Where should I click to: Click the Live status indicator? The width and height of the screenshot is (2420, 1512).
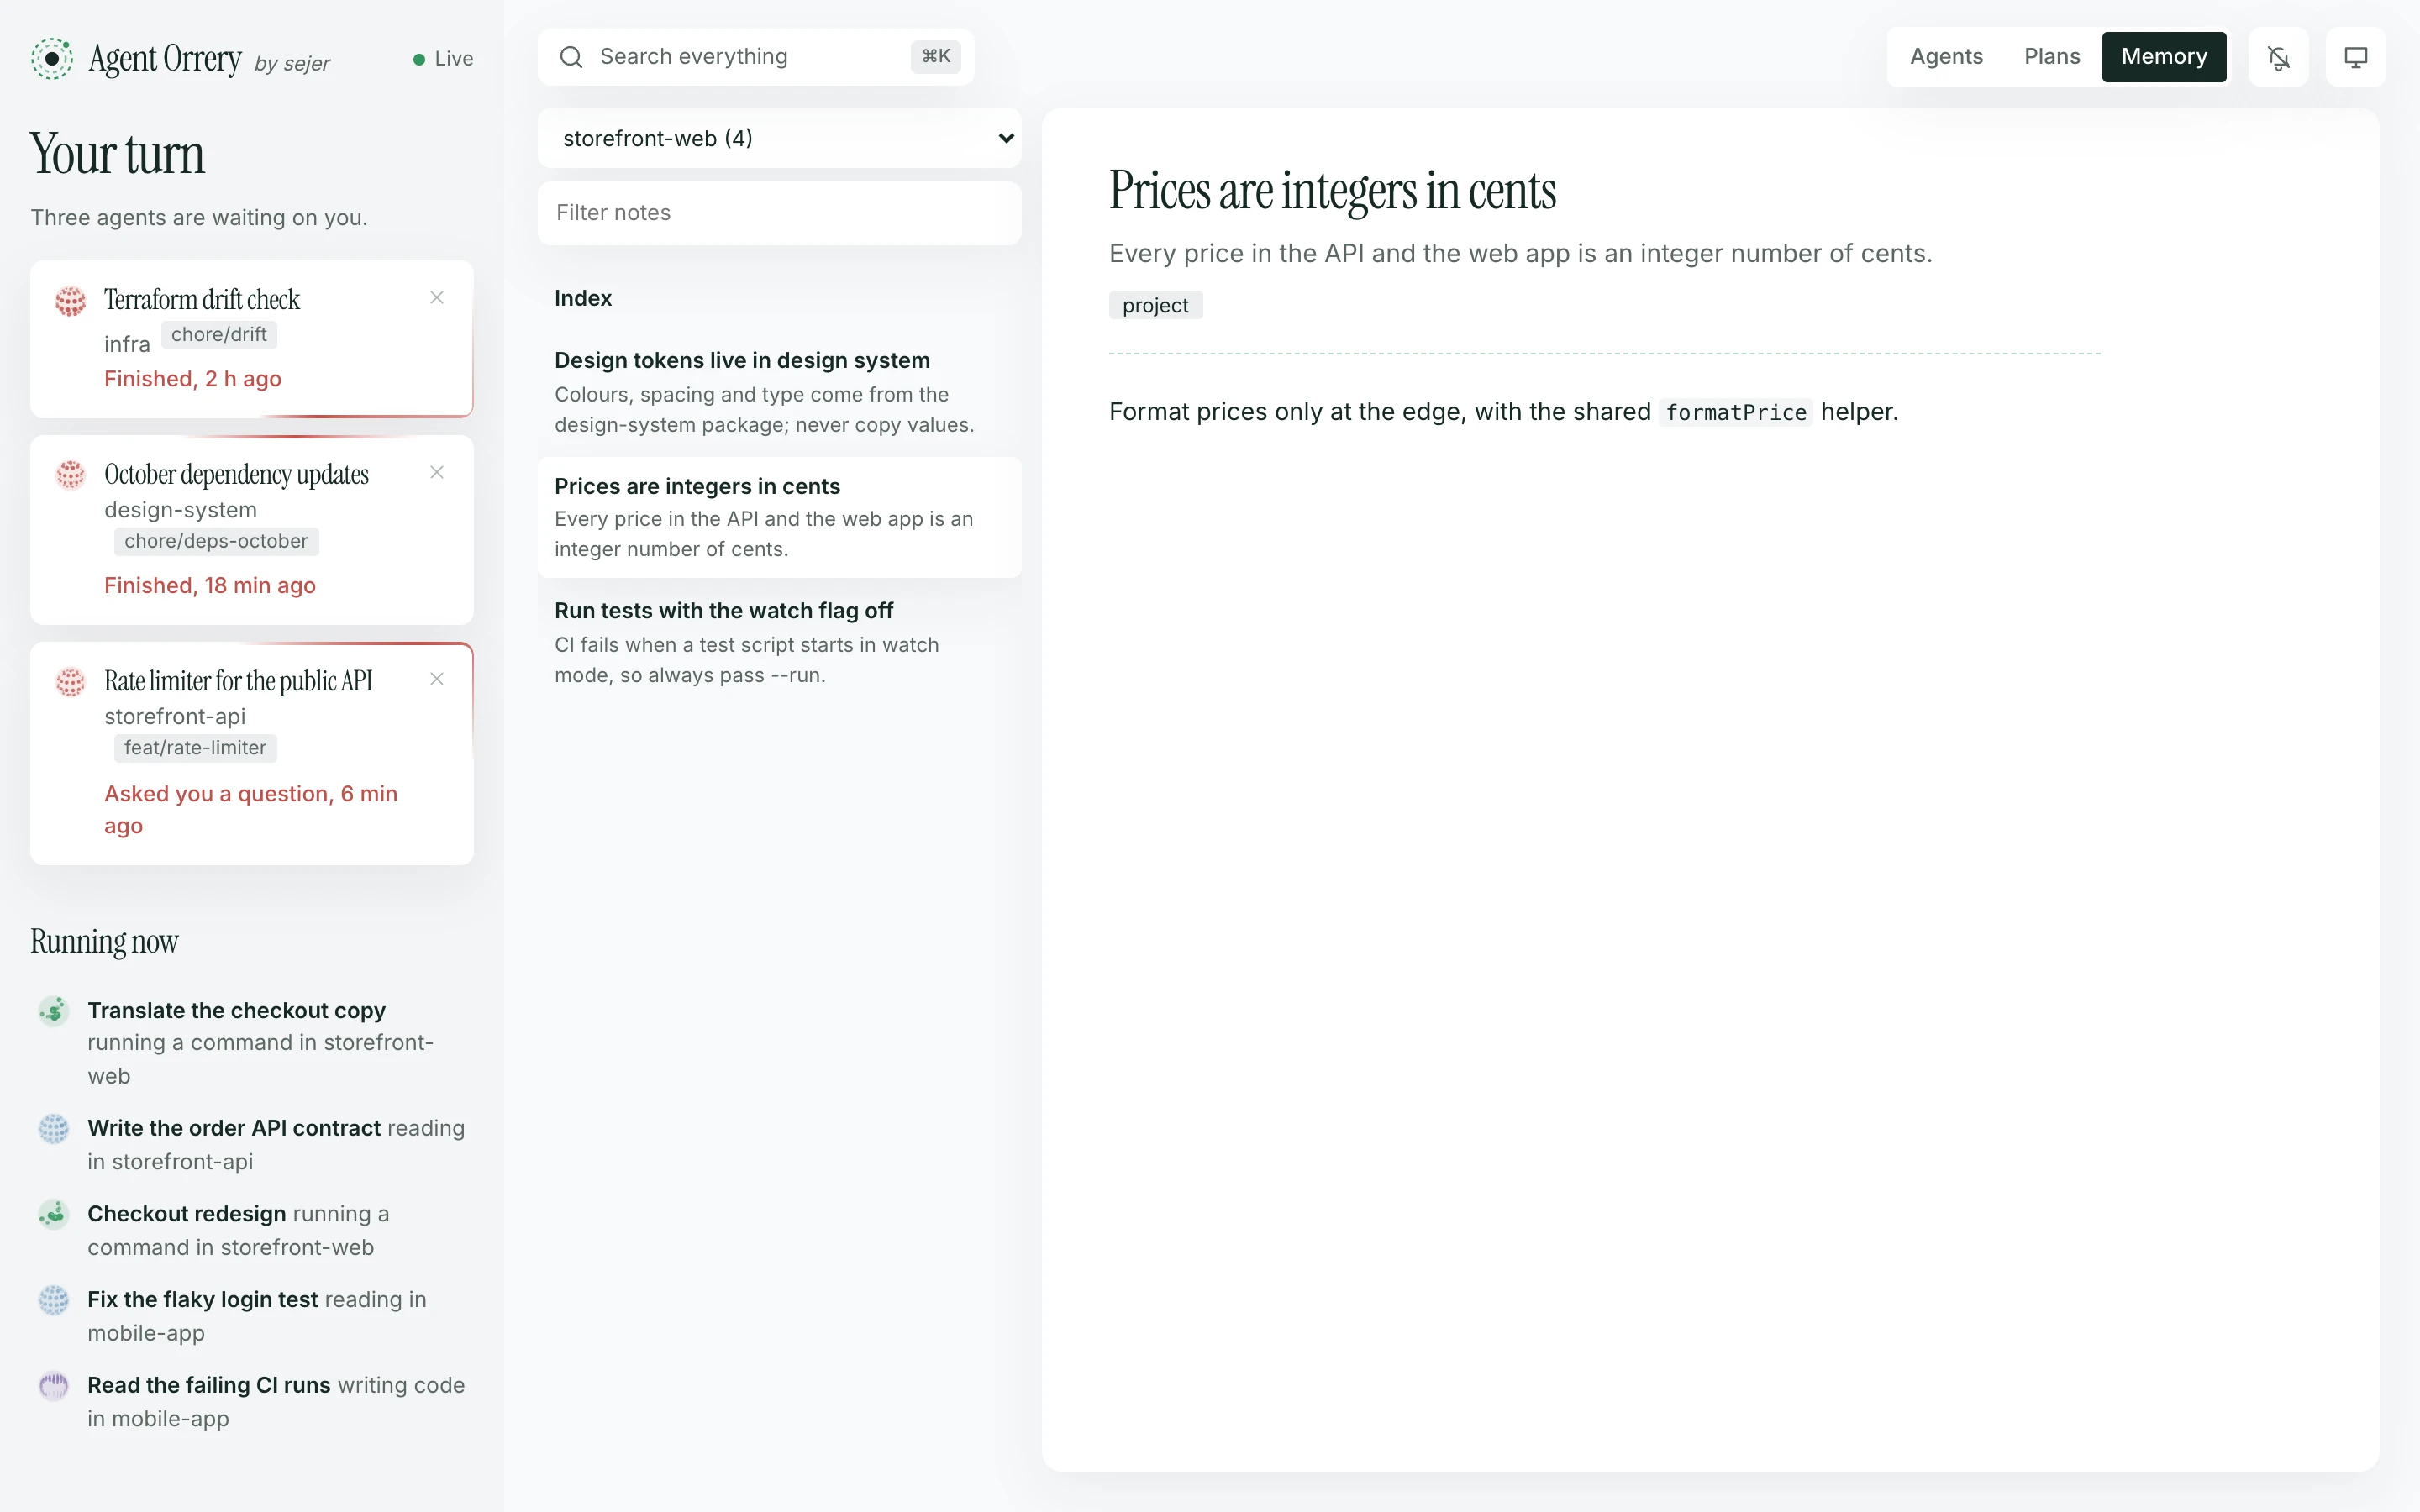[x=443, y=59]
